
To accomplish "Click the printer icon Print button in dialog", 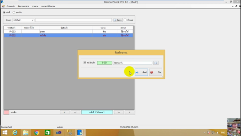I will click(141, 72).
